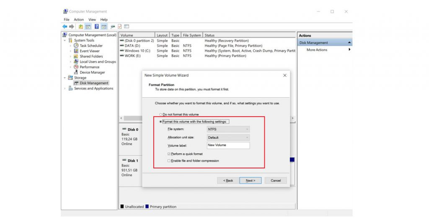The image size is (429, 224).
Task: Enable file and folder compression checkbox
Action: click(169, 161)
